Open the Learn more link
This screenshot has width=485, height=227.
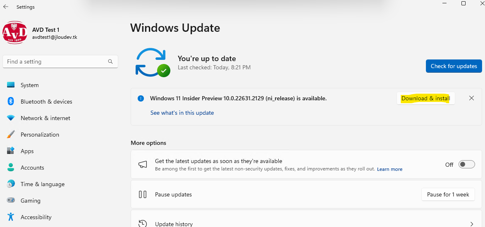tap(390, 169)
